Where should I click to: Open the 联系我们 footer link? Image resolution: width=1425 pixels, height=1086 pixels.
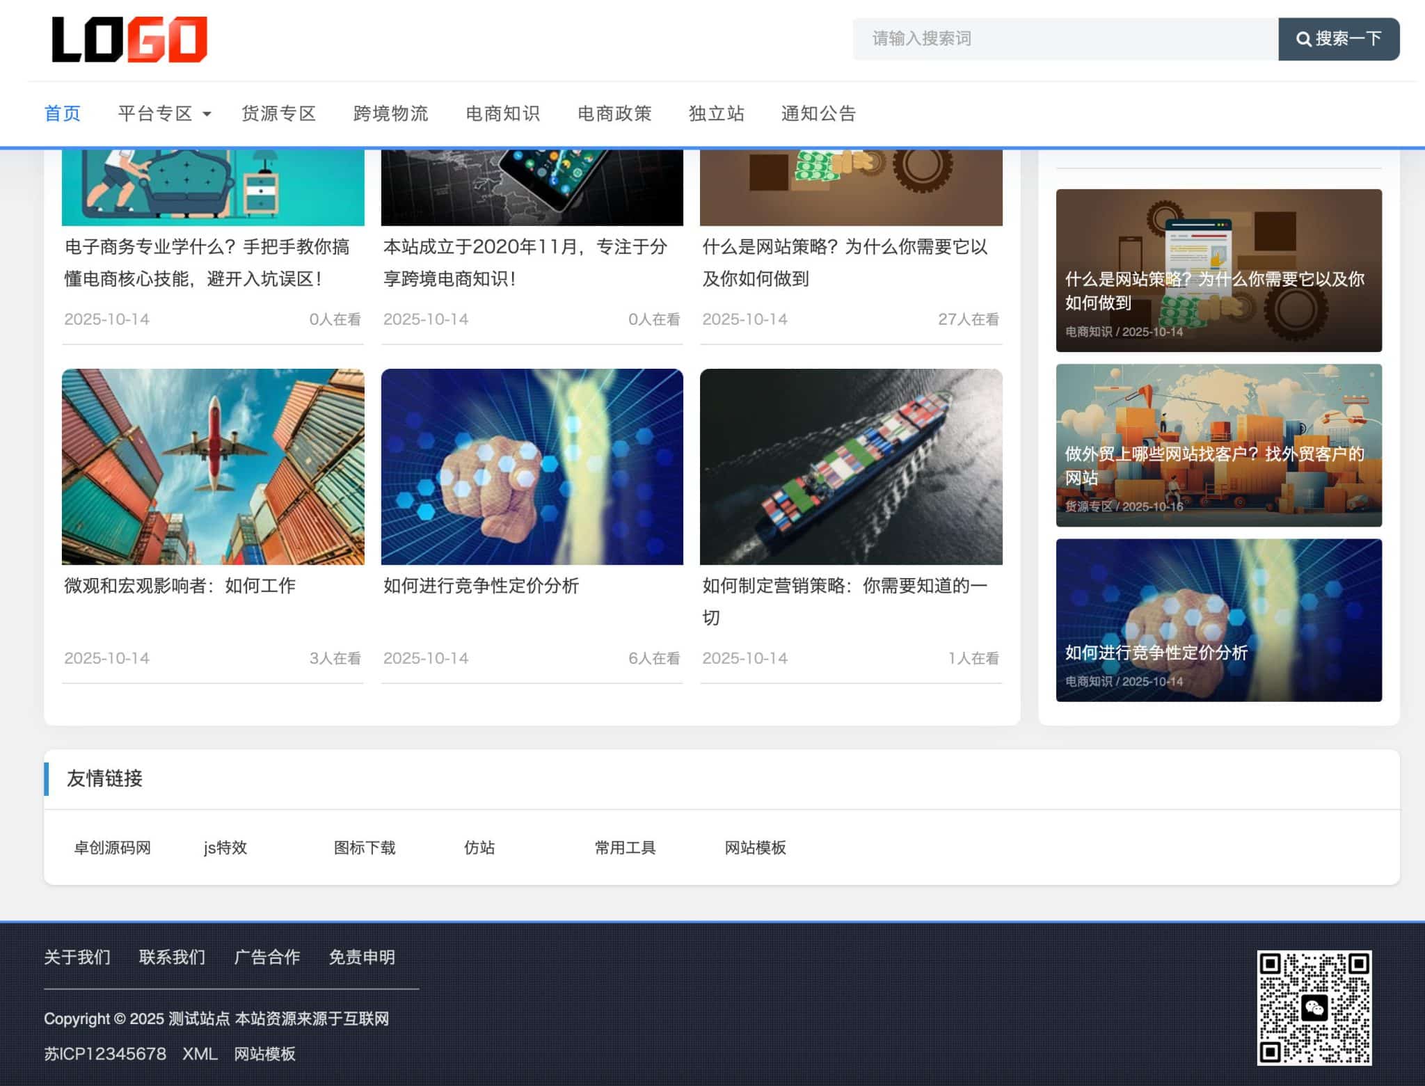coord(172,957)
